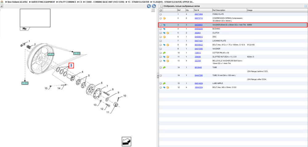Click blue arrow on BELLEVILLE WASHER row
Viewport: 308px width, 147px height.
164,61
